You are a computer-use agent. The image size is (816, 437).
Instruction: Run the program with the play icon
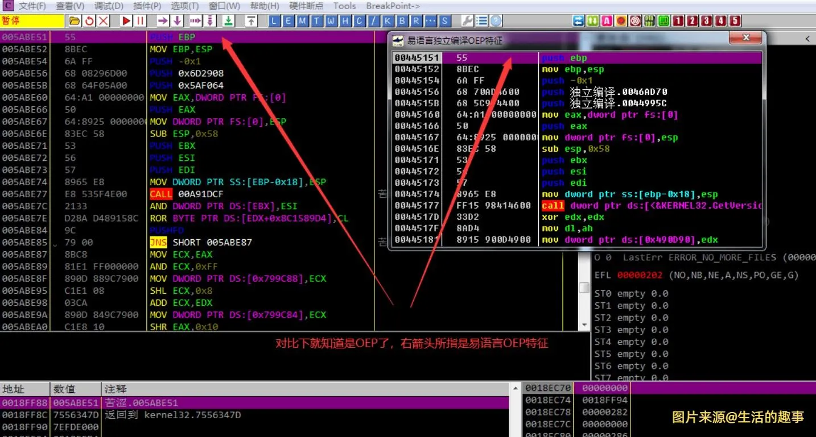point(126,21)
